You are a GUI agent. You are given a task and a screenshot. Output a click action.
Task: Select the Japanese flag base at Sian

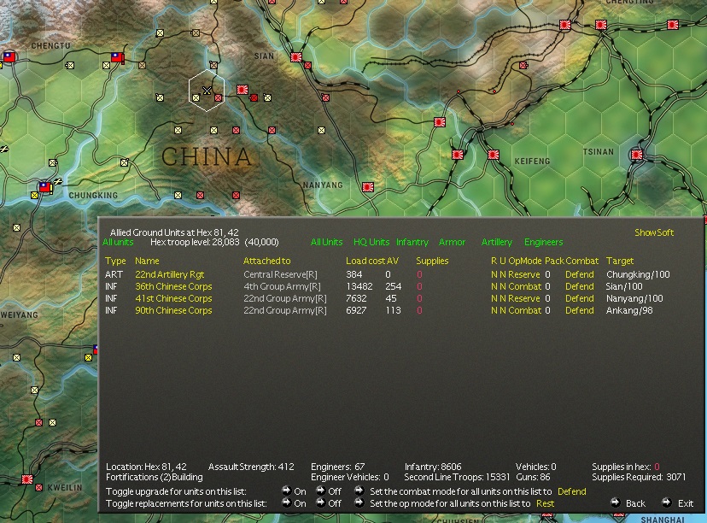point(296,57)
